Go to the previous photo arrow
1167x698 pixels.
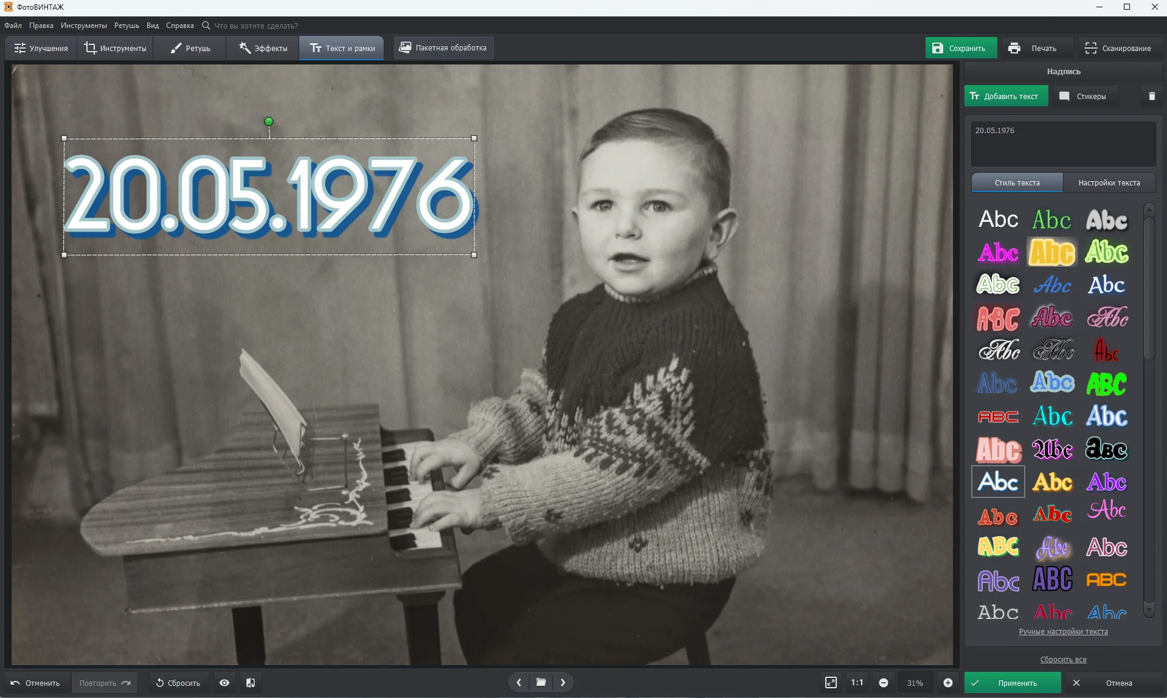tap(519, 682)
